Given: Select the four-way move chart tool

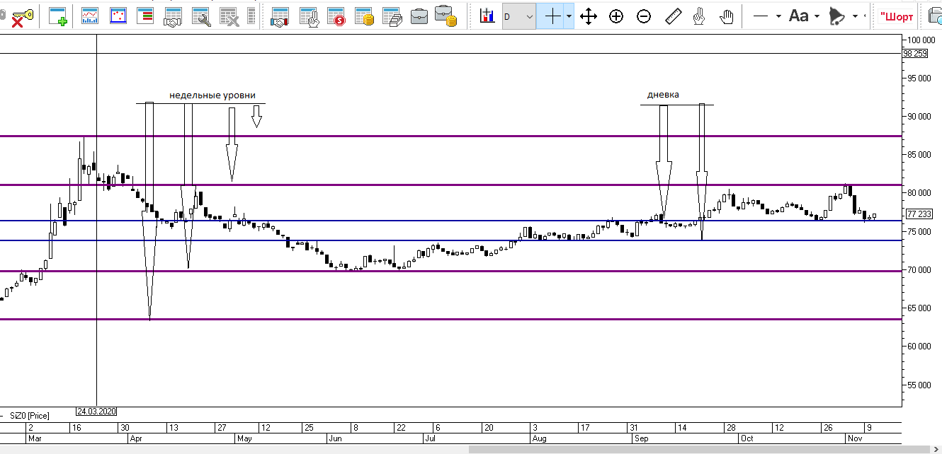Looking at the screenshot, I should pos(589,16).
